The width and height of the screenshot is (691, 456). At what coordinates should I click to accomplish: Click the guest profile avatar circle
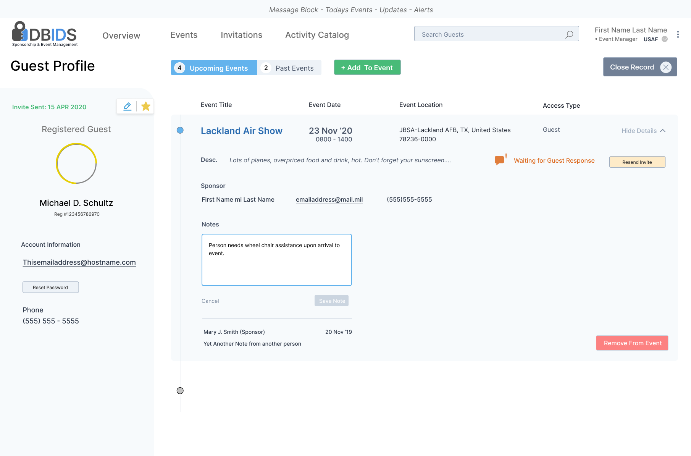tap(76, 163)
